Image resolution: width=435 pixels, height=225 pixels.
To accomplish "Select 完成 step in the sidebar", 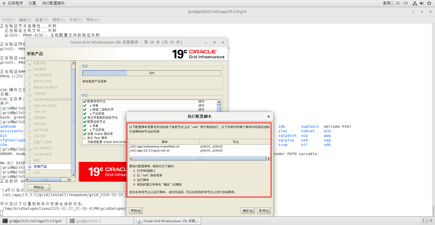I will click(x=37, y=173).
